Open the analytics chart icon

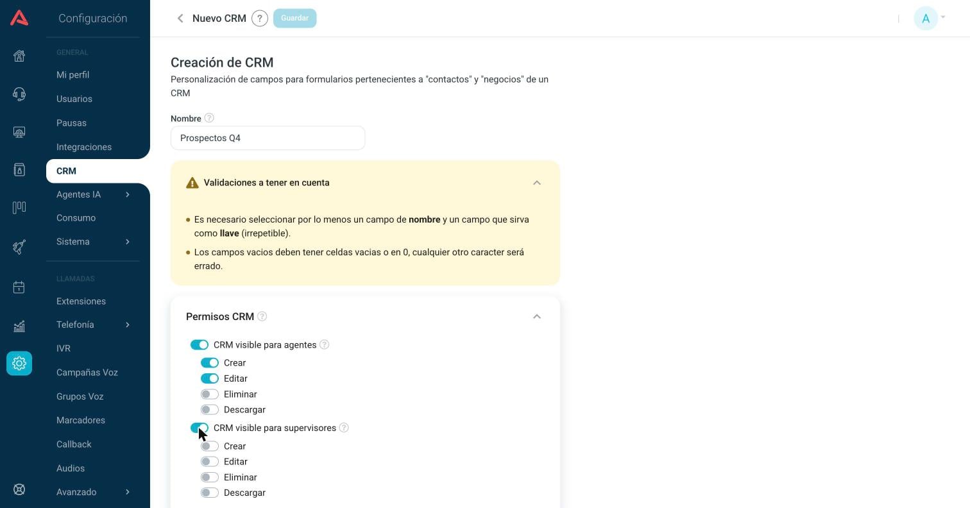[x=19, y=326]
